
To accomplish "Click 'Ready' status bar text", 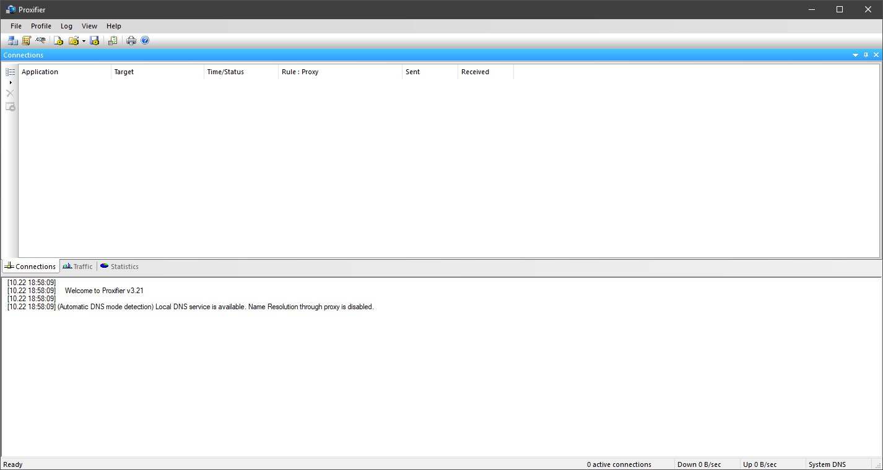I will coord(13,464).
